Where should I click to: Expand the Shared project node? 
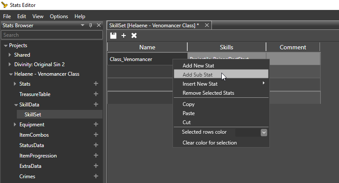coord(10,55)
